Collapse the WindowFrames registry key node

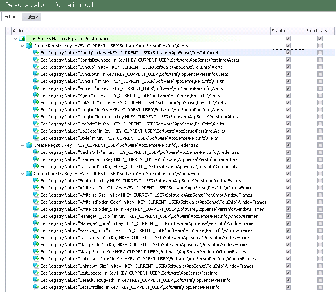pos(22,174)
